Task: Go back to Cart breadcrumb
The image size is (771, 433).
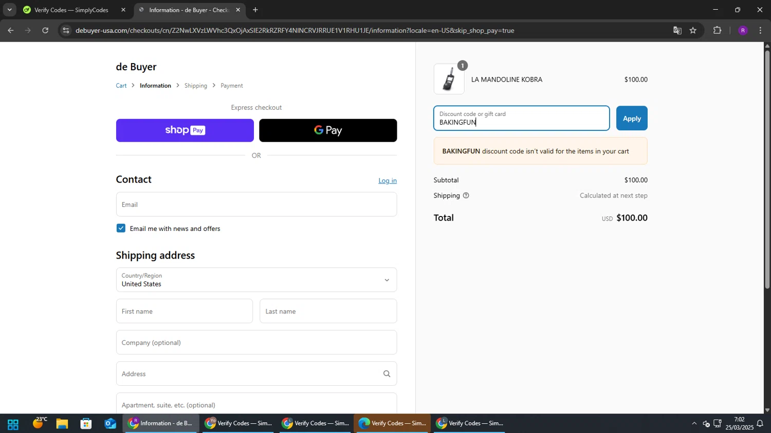Action: pos(121,86)
